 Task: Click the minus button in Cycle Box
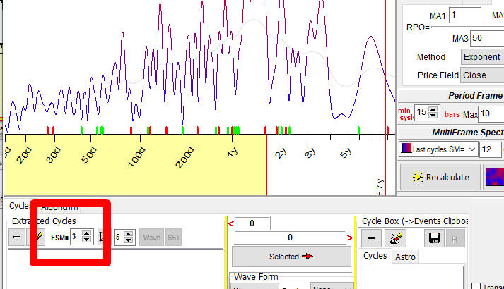click(x=372, y=238)
